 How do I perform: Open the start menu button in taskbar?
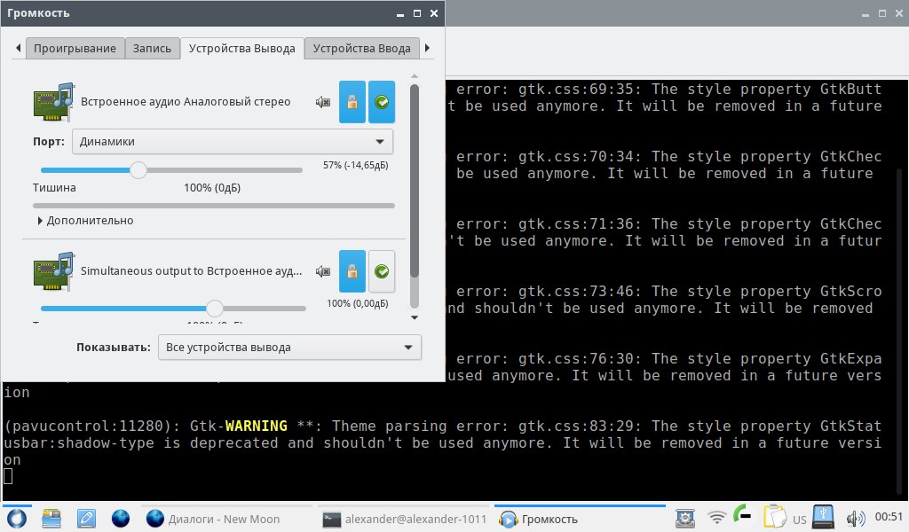click(x=16, y=518)
